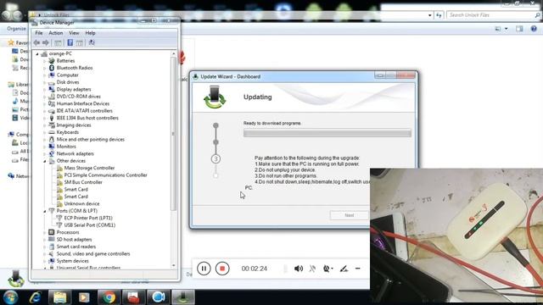The width and height of the screenshot is (543, 305).
Task: Open the camera recorder taskbar icon
Action: [159, 297]
